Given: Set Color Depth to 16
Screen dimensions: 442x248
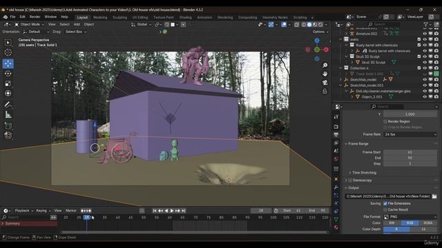Looking at the screenshot, I should coord(423,229).
